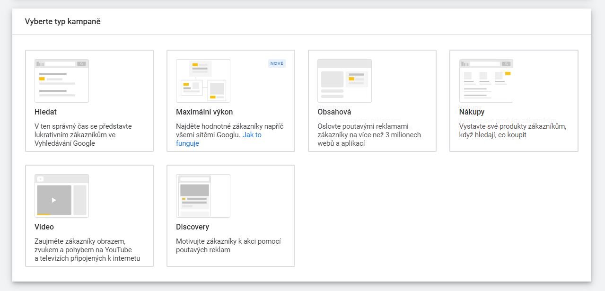
Task: Select the Obsahová campaign illustration
Action: pyautogui.click(x=344, y=81)
